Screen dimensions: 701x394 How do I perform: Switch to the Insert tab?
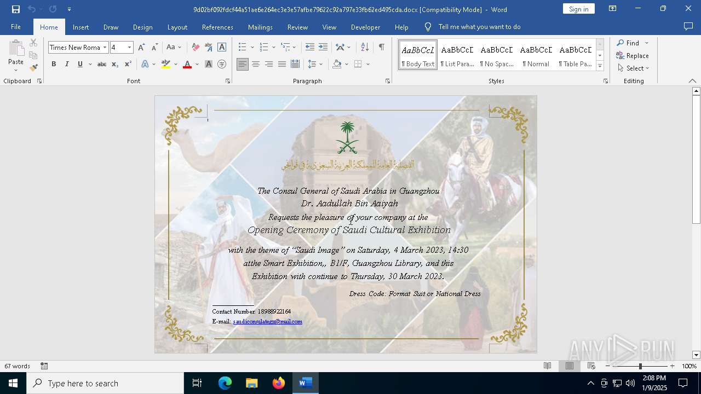click(81, 27)
